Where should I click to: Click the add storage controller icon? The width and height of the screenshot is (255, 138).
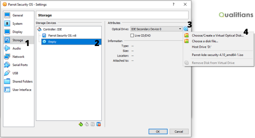[x=81, y=124]
